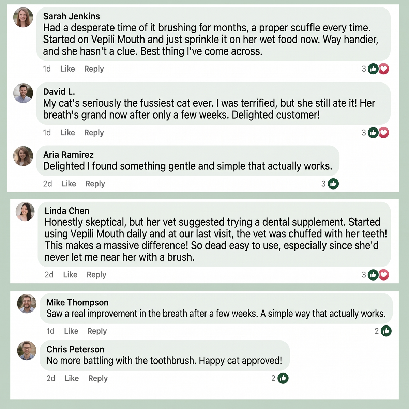Like Mike Thompson's comment

coord(71,331)
